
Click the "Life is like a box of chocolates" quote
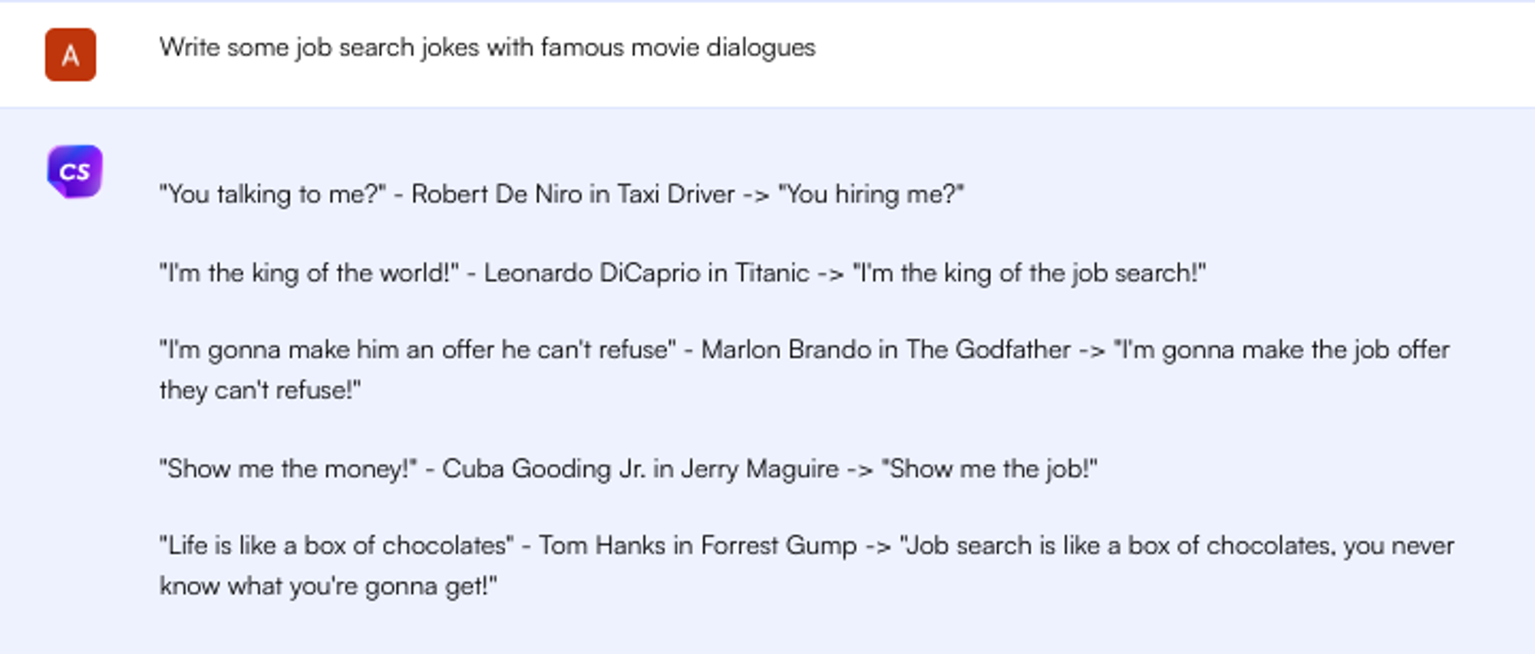click(x=336, y=546)
